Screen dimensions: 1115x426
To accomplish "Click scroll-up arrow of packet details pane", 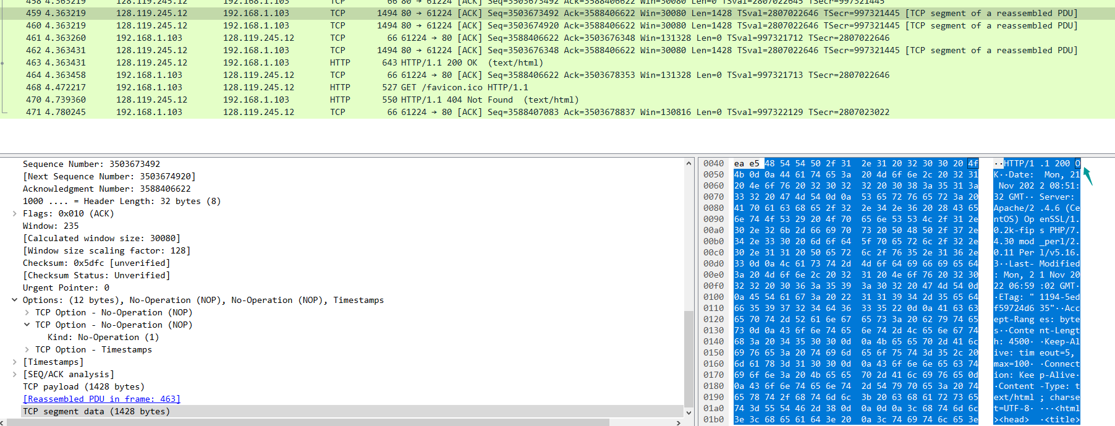I will point(689,163).
